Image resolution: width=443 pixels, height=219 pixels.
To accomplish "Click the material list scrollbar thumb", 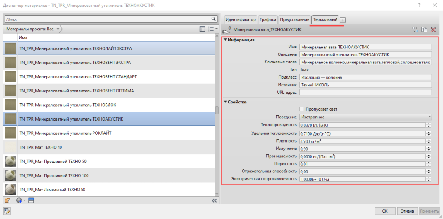I will tap(217, 110).
